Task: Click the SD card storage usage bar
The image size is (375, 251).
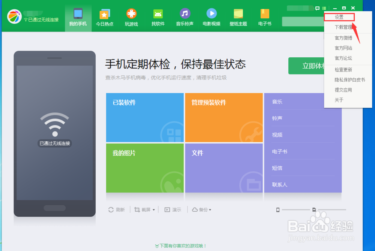Action: click(332, 210)
